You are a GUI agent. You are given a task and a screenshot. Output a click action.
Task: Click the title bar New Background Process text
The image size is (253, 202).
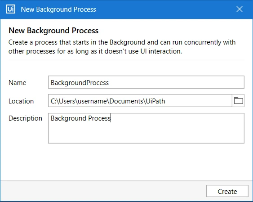[x=58, y=9]
